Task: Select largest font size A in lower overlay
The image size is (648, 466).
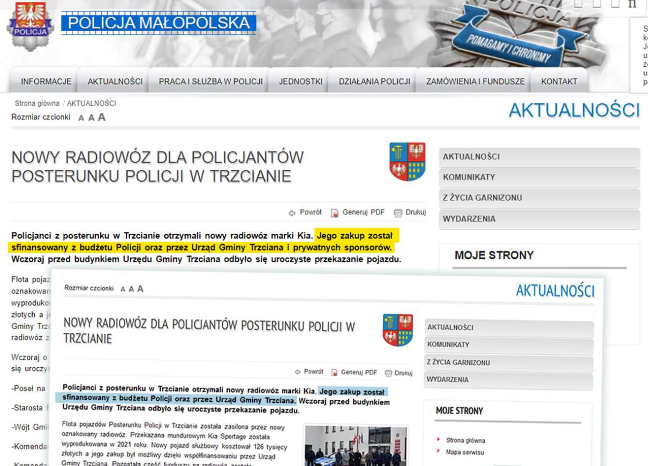Action: [140, 289]
